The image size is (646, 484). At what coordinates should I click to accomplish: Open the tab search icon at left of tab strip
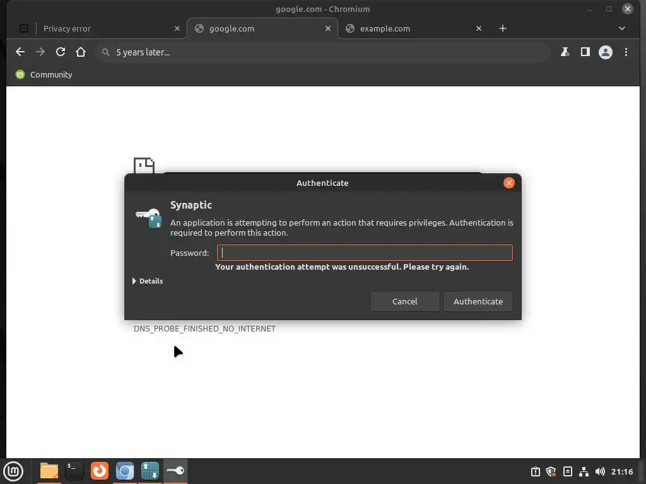click(x=24, y=28)
